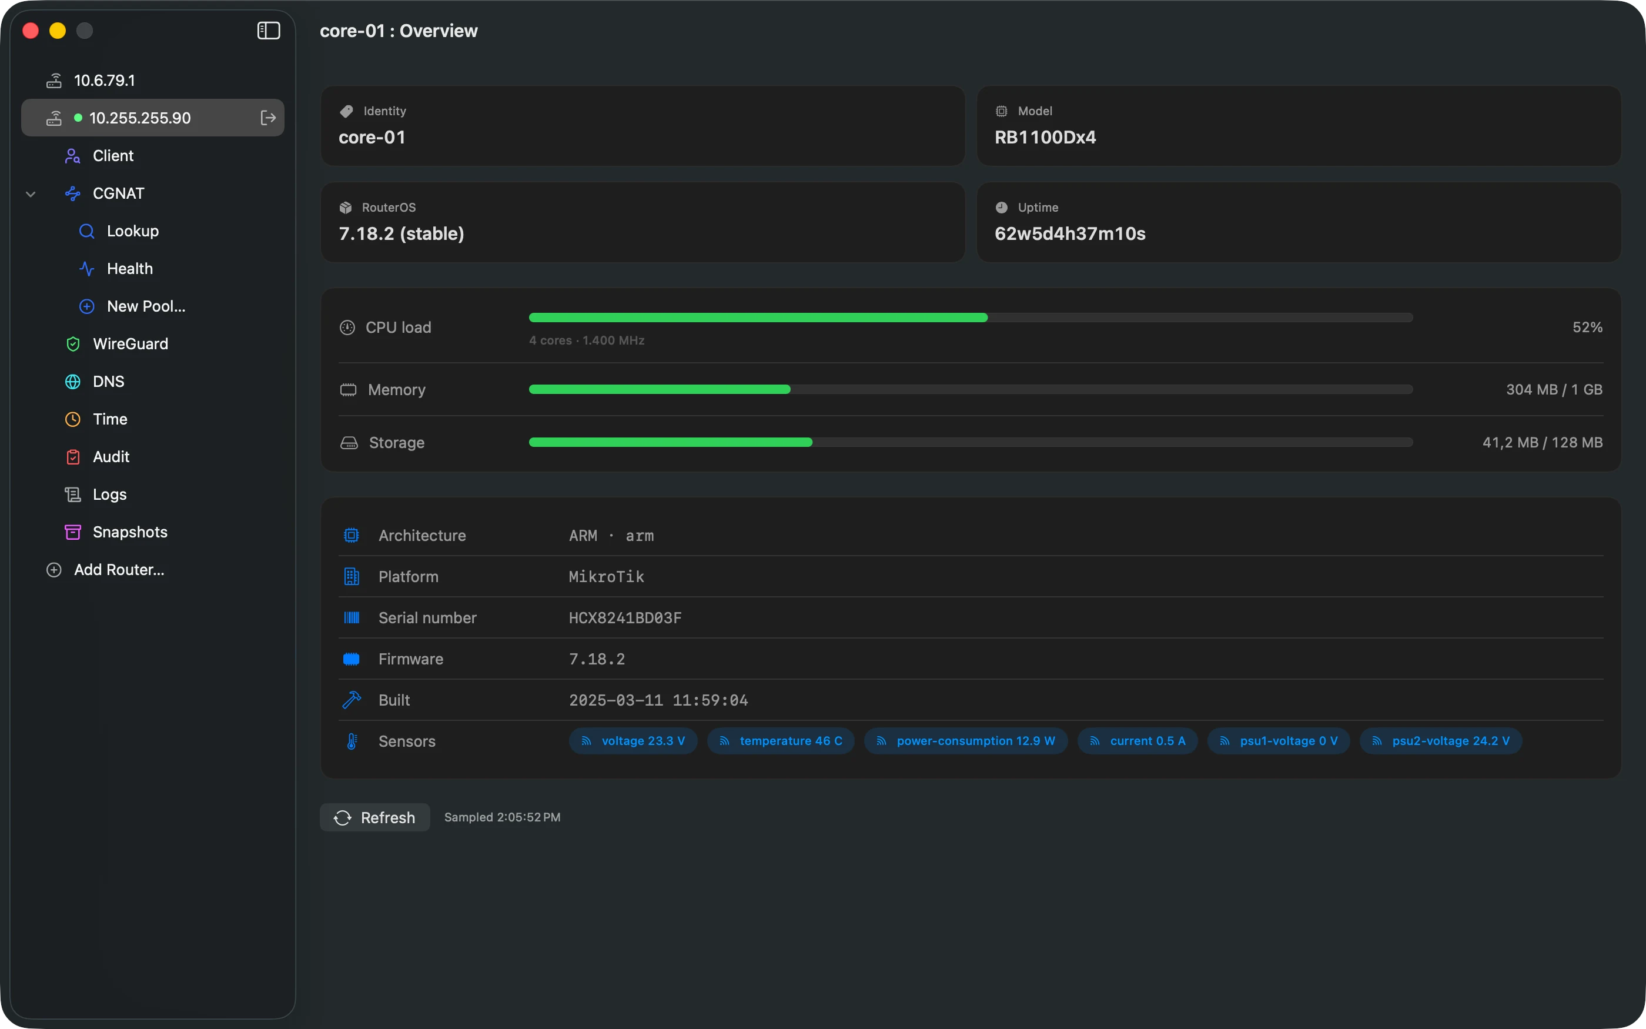This screenshot has width=1646, height=1029.
Task: Click New Pool… in CGNAT
Action: coord(152,306)
